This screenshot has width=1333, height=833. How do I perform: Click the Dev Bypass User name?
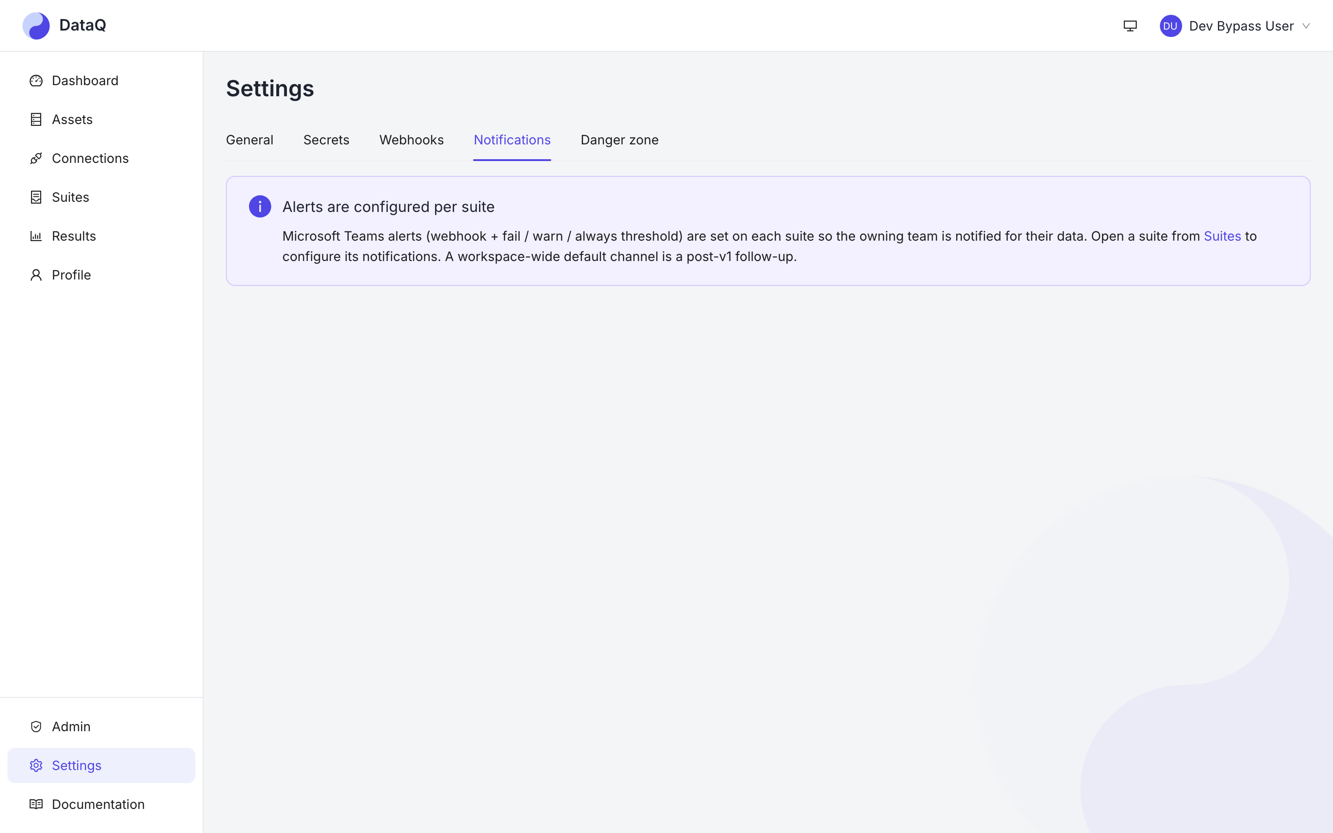pyautogui.click(x=1241, y=26)
